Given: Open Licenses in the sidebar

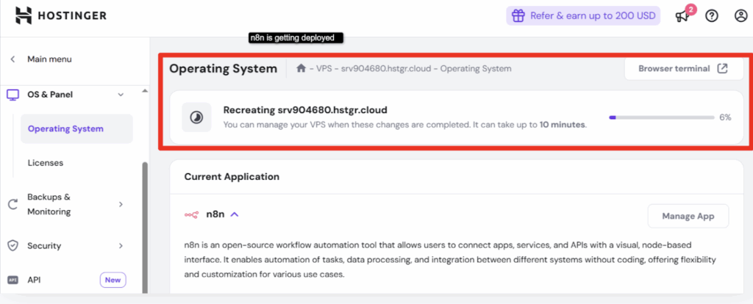Looking at the screenshot, I should [46, 163].
